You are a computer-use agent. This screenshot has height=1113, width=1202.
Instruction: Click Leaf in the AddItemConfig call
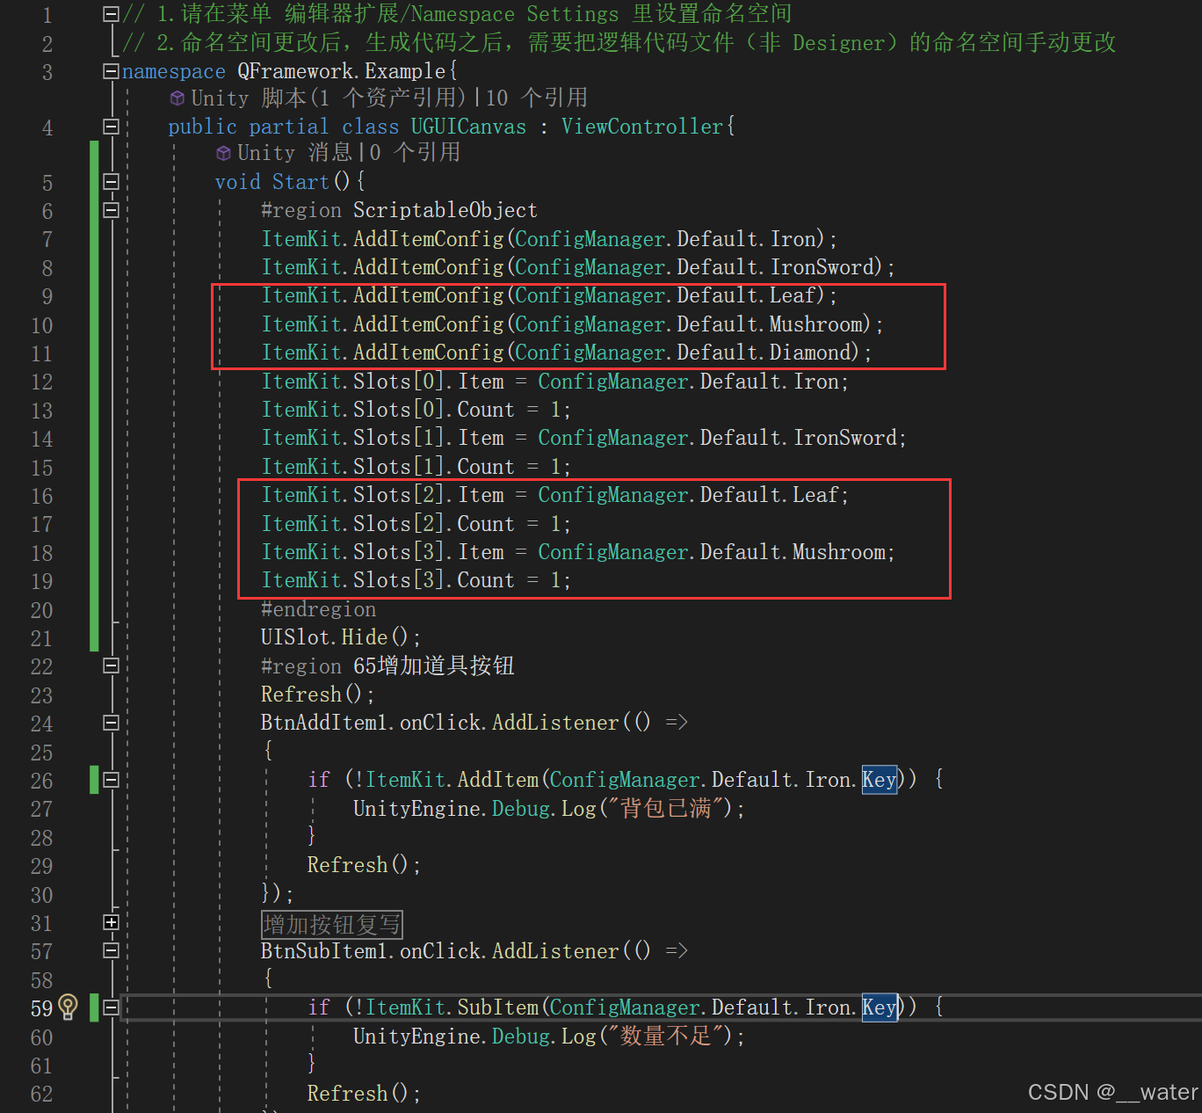(793, 295)
